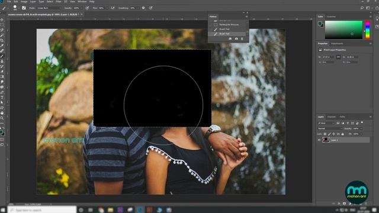
Task: Open the Image menu
Action: tap(24, 1)
